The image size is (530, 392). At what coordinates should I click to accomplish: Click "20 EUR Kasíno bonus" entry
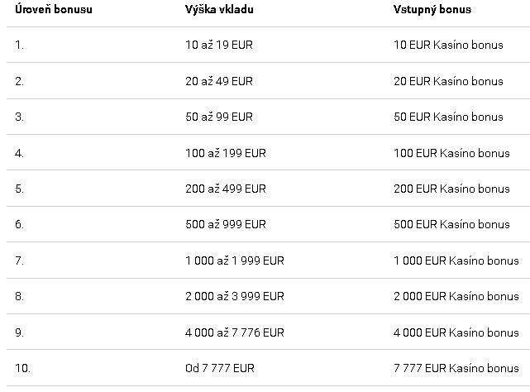coord(448,81)
